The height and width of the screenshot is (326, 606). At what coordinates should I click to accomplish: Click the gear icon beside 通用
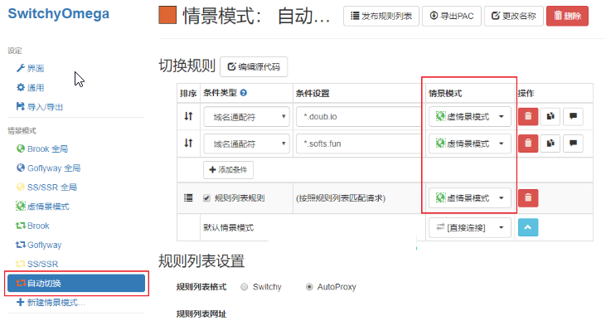click(x=21, y=87)
